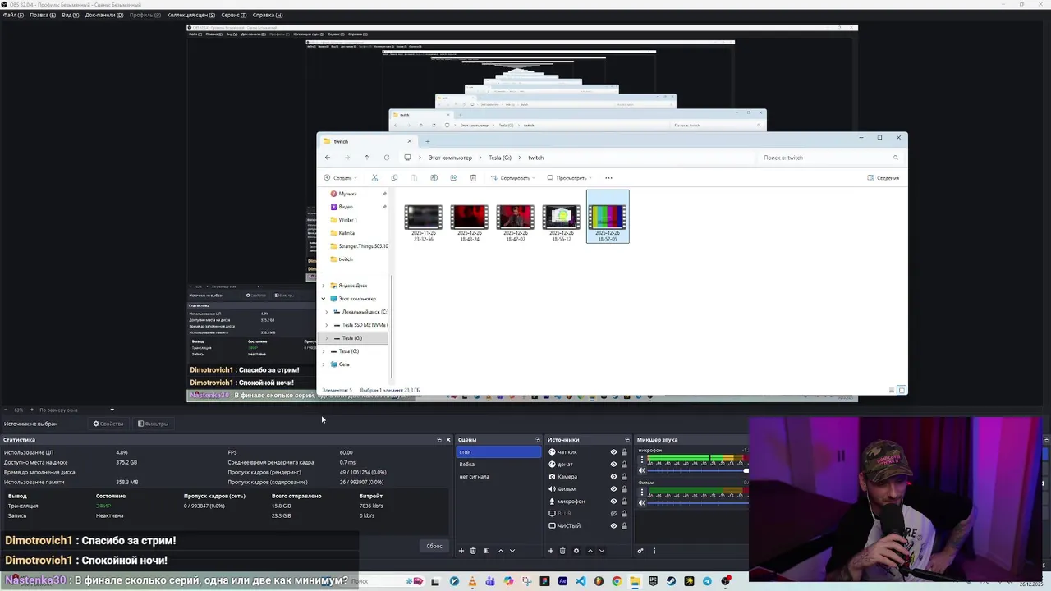Image resolution: width=1051 pixels, height=591 pixels.
Task: Click Сброс button in statistics
Action: pos(434,546)
